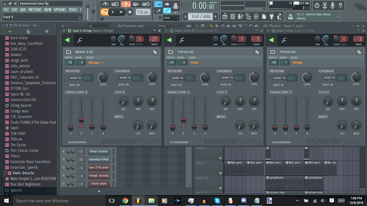Click the one-click audio recording microphone
The width and height of the screenshot is (367, 206).
point(332,5)
